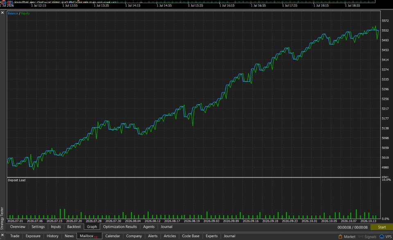393x240 pixels.
Task: Close the bottom toolbox with the Trade tab
Action: pyautogui.click(x=2, y=235)
